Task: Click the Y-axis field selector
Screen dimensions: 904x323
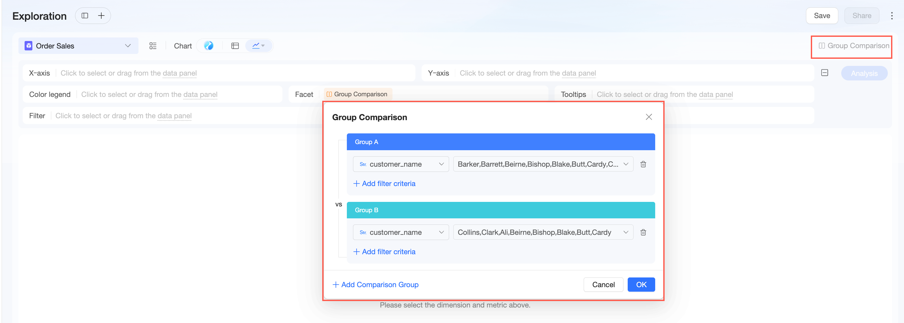Action: point(618,73)
